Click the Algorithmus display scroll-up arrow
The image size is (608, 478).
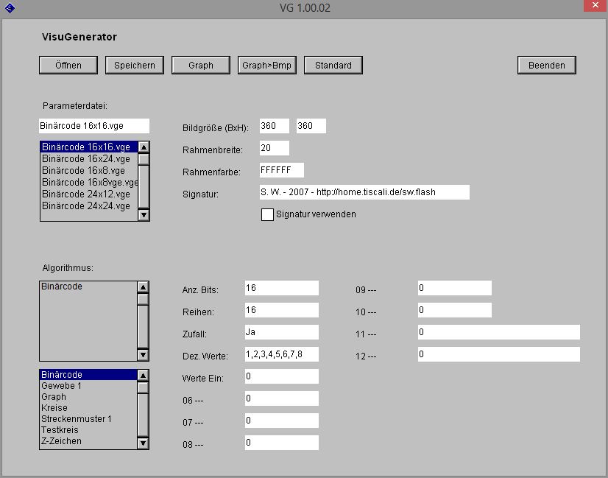click(144, 286)
